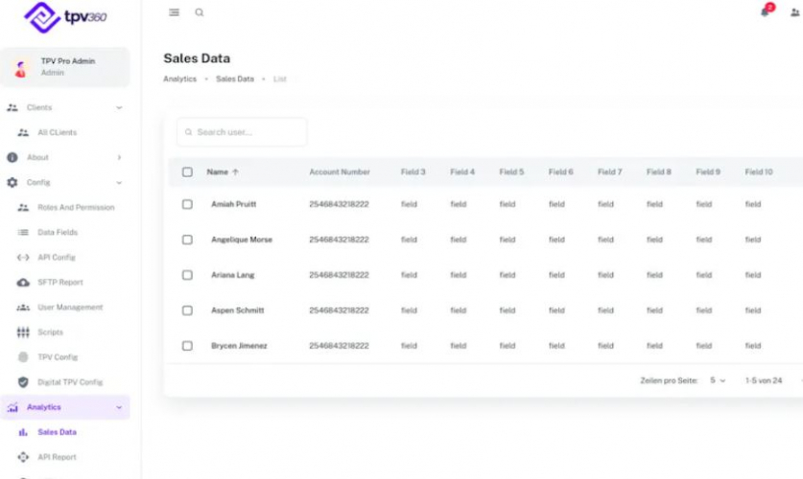Click the 1-5 von 24 pagination text
803x479 pixels.
(764, 380)
